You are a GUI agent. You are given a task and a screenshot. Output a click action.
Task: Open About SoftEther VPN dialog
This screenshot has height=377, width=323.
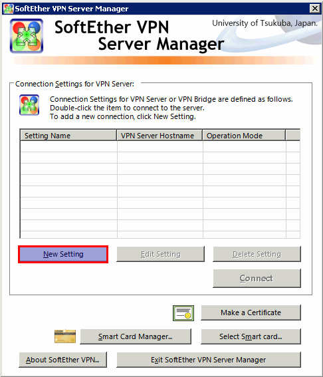pos(62,360)
